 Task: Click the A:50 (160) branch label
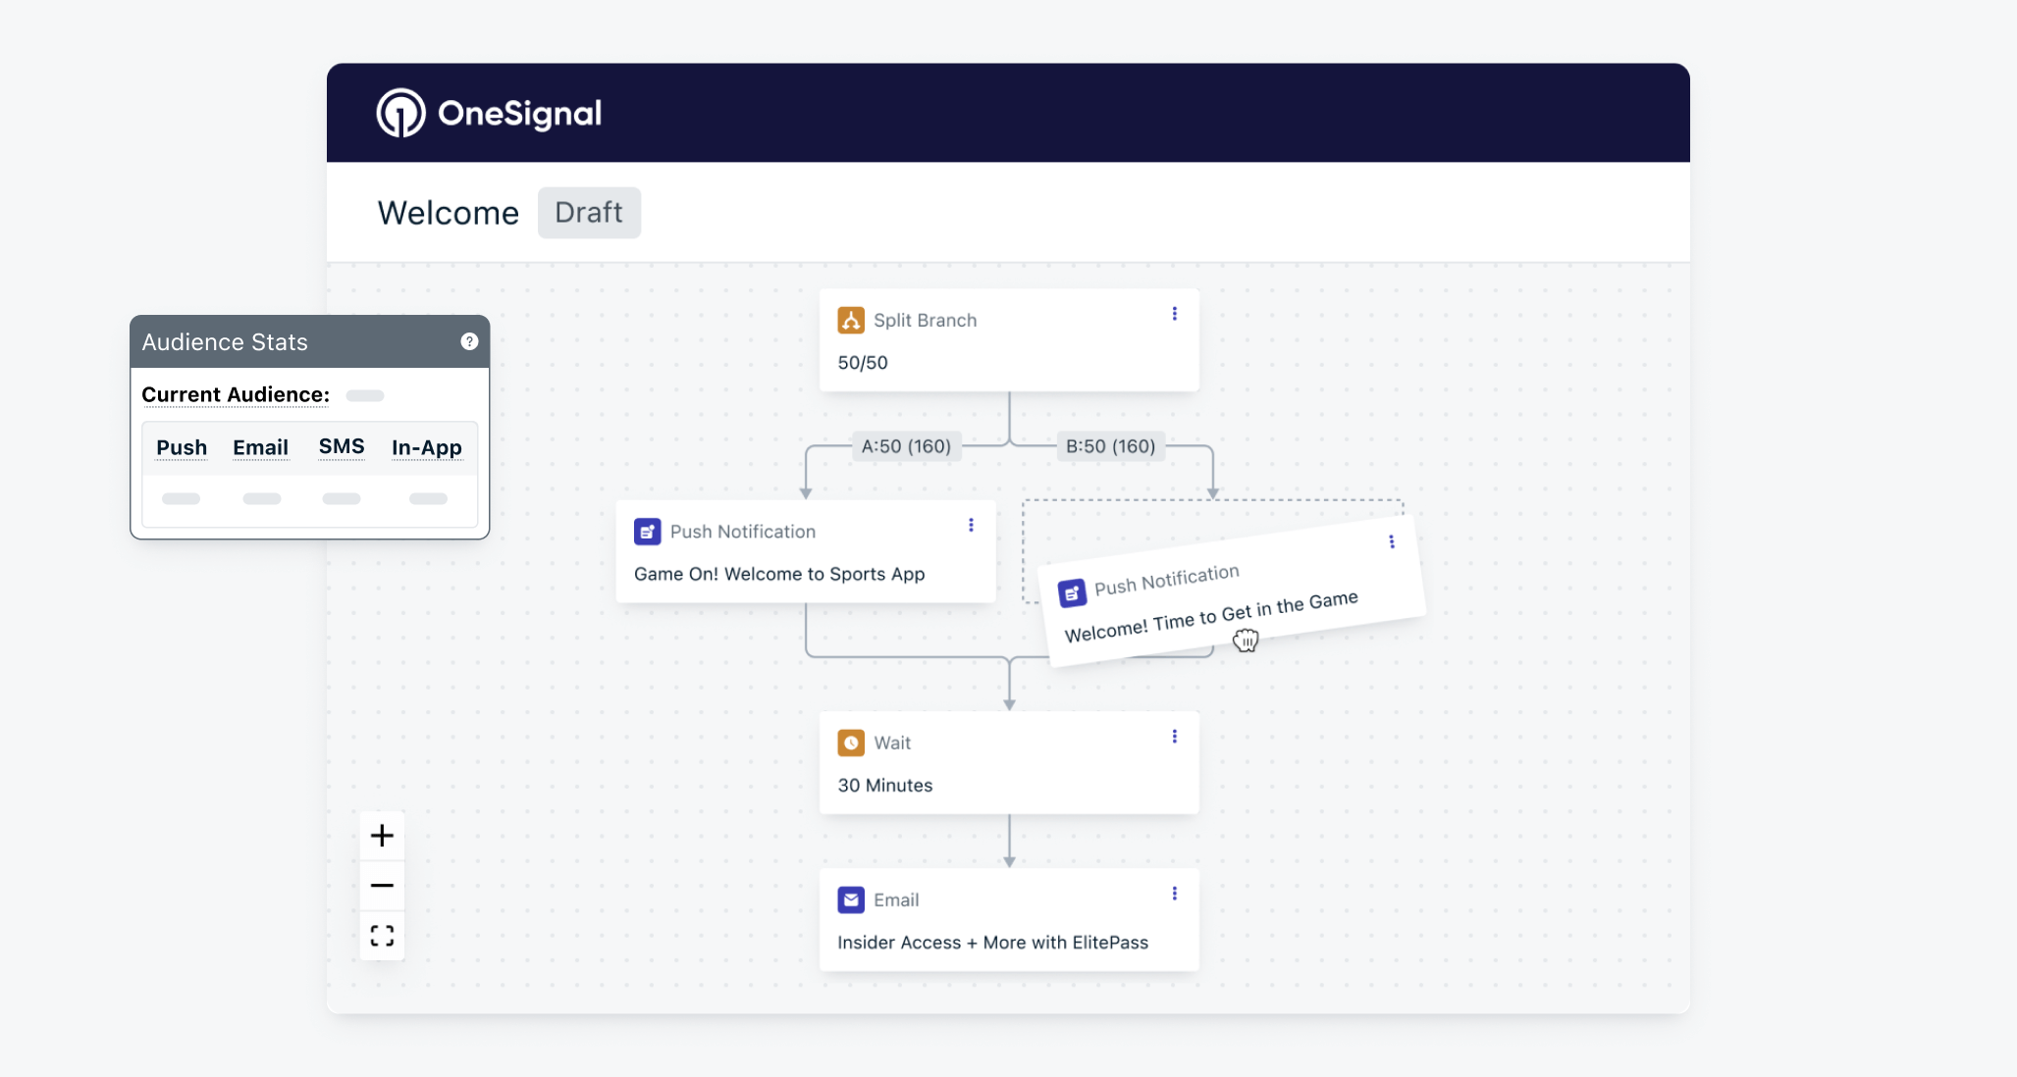point(906,446)
